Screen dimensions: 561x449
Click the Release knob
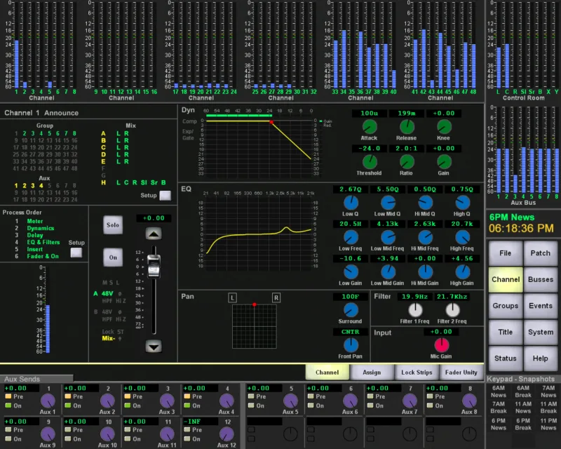coord(407,126)
